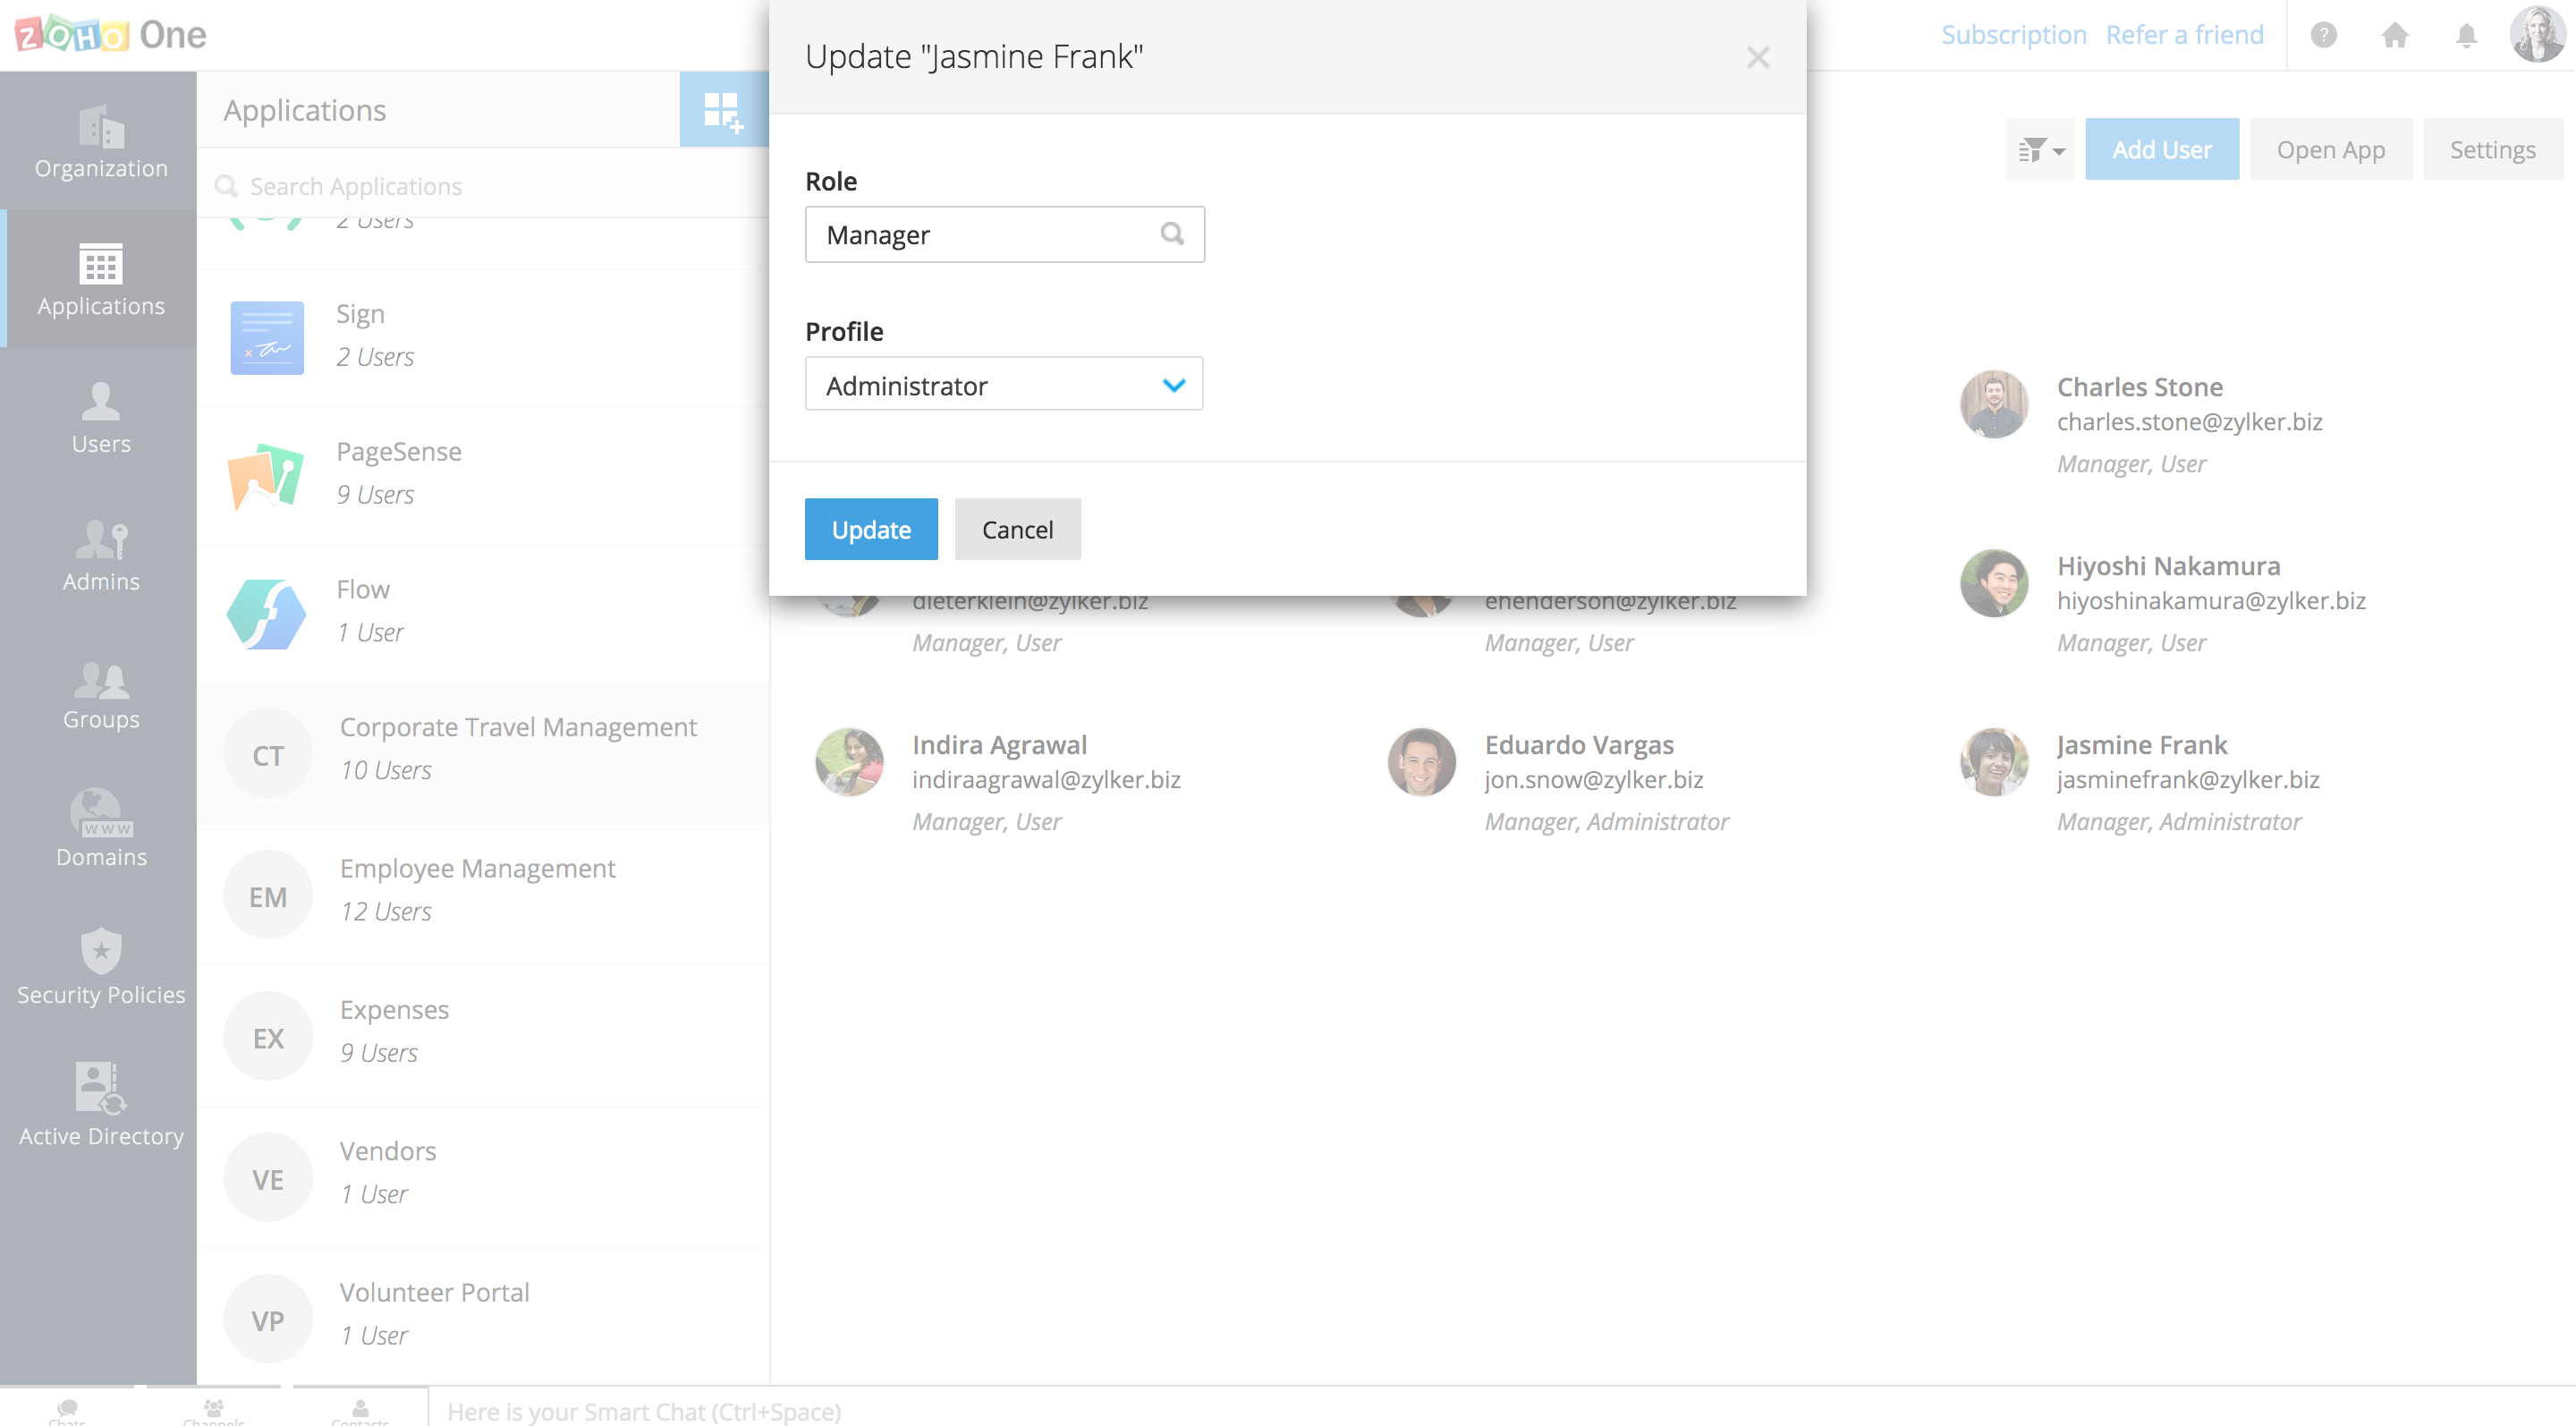This screenshot has height=1426, width=2576.
Task: Open the user profile avatar menu
Action: click(x=2538, y=34)
